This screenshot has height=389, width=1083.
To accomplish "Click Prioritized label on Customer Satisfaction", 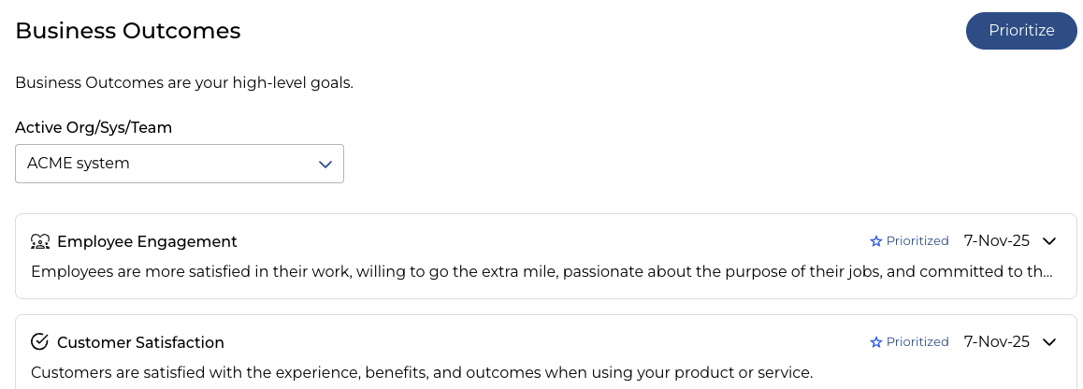I will [x=917, y=342].
